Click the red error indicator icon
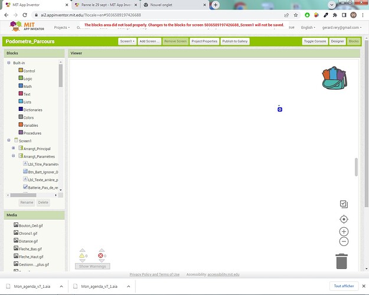 point(100,255)
